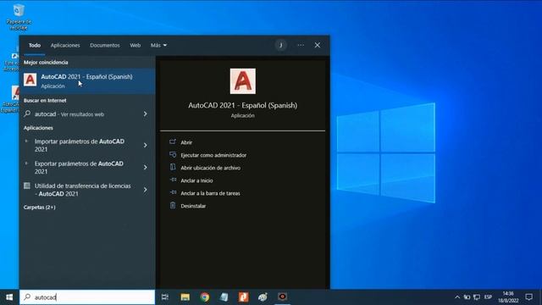Click large AutoCAD logo in preview pane

243,81
